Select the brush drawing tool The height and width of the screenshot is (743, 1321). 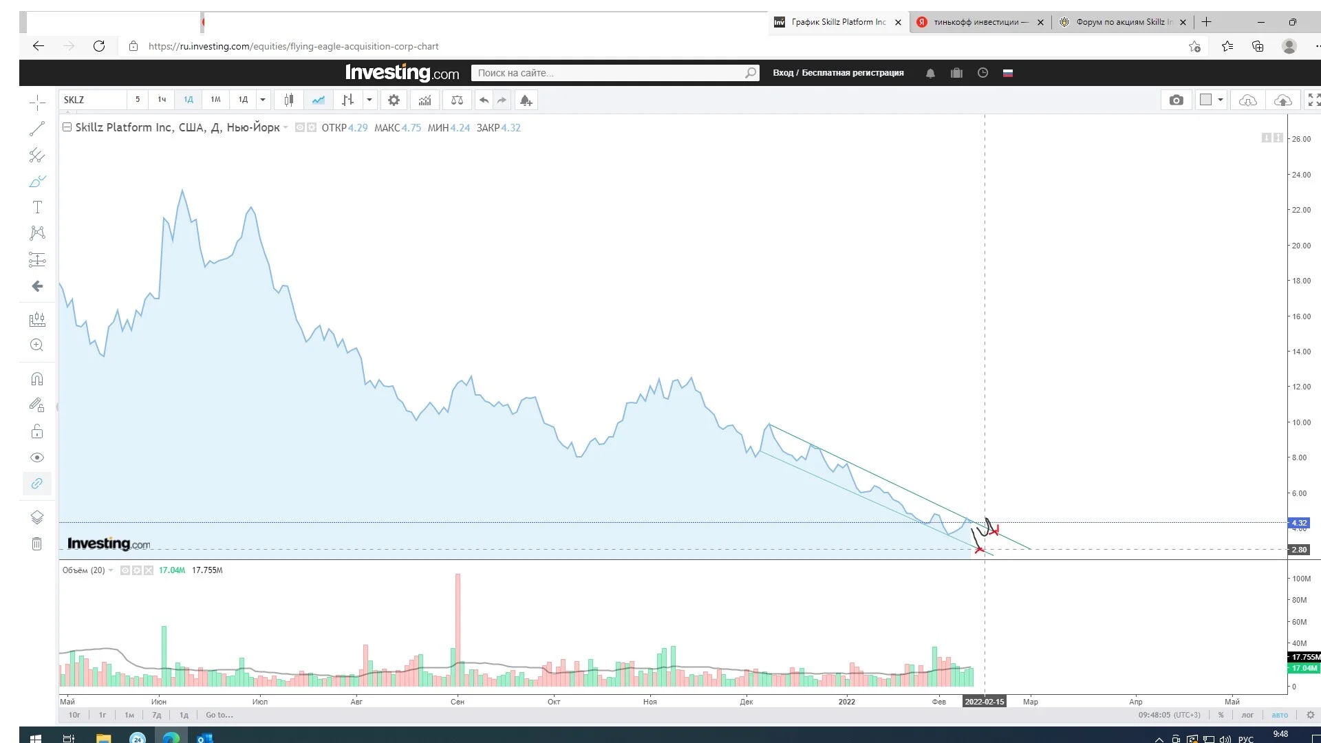point(37,182)
